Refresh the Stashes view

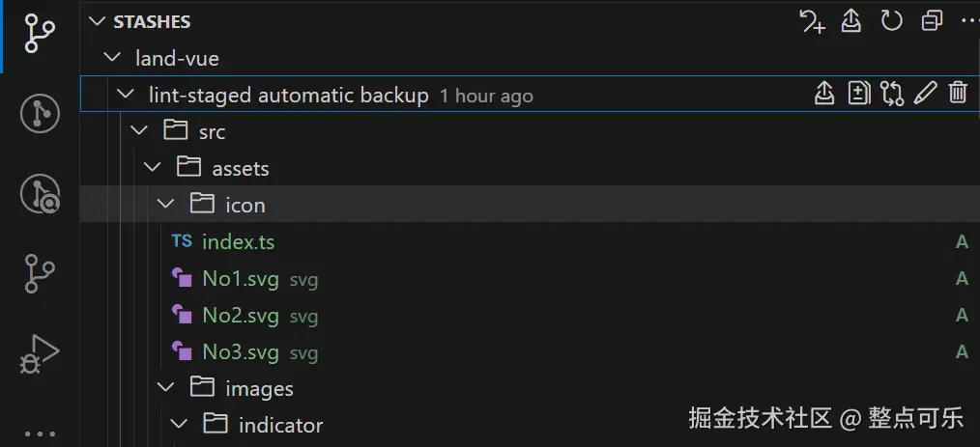coord(891,20)
